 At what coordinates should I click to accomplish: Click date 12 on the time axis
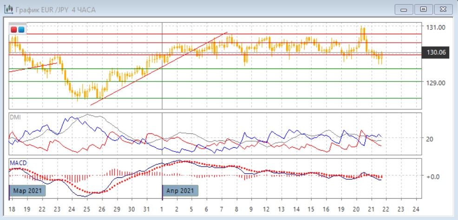coord(266,209)
